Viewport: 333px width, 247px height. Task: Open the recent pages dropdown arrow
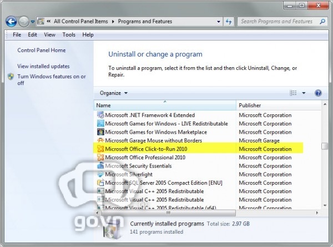[33, 22]
